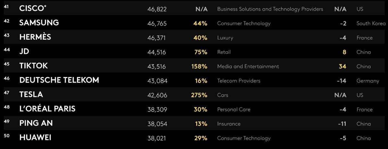The width and height of the screenshot is (388, 149).
Task: Open the L'ORÉAL PARIS brand entry
Action: 47,109
